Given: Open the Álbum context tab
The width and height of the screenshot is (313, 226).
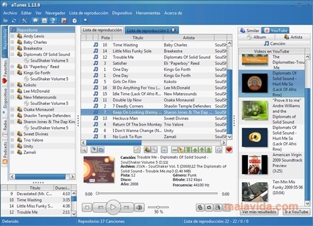Looking at the screenshot, I should [257, 37].
